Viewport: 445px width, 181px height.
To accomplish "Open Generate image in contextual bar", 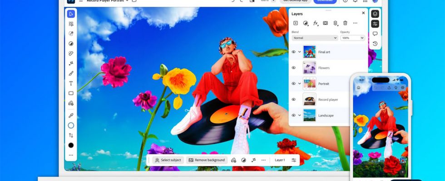I will pyautogui.click(x=233, y=160).
